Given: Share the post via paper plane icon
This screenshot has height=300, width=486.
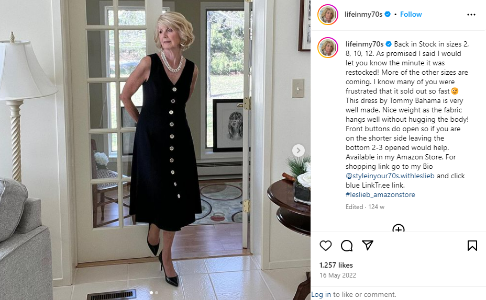Looking at the screenshot, I should 368,245.
